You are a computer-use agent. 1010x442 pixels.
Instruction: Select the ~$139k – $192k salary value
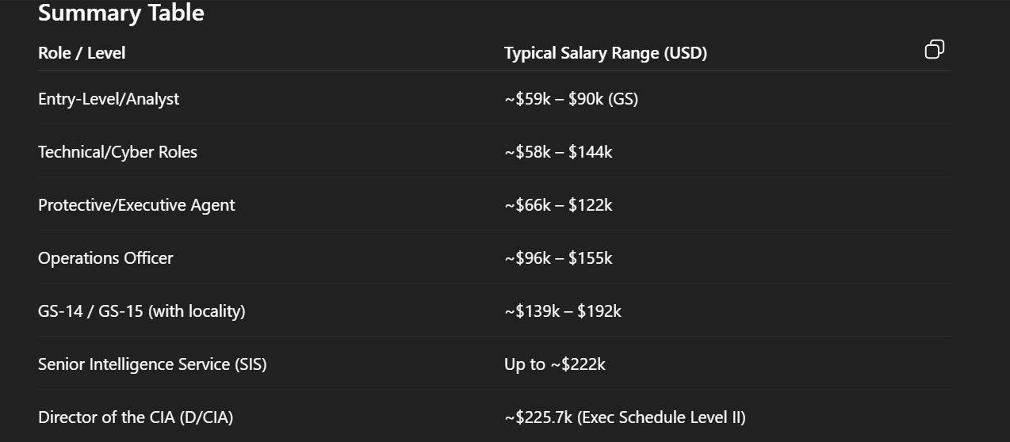pyautogui.click(x=563, y=311)
